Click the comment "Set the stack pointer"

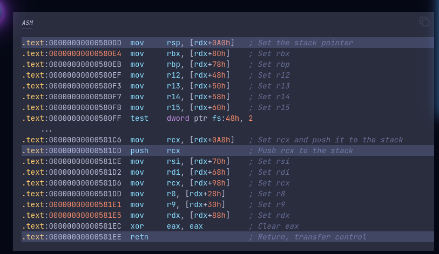click(305, 43)
